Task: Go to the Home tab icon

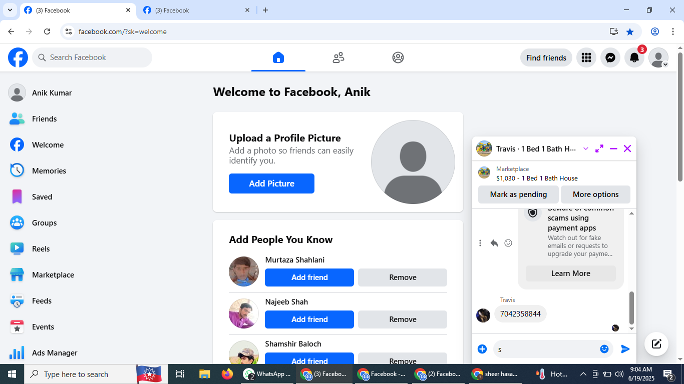Action: click(x=278, y=57)
